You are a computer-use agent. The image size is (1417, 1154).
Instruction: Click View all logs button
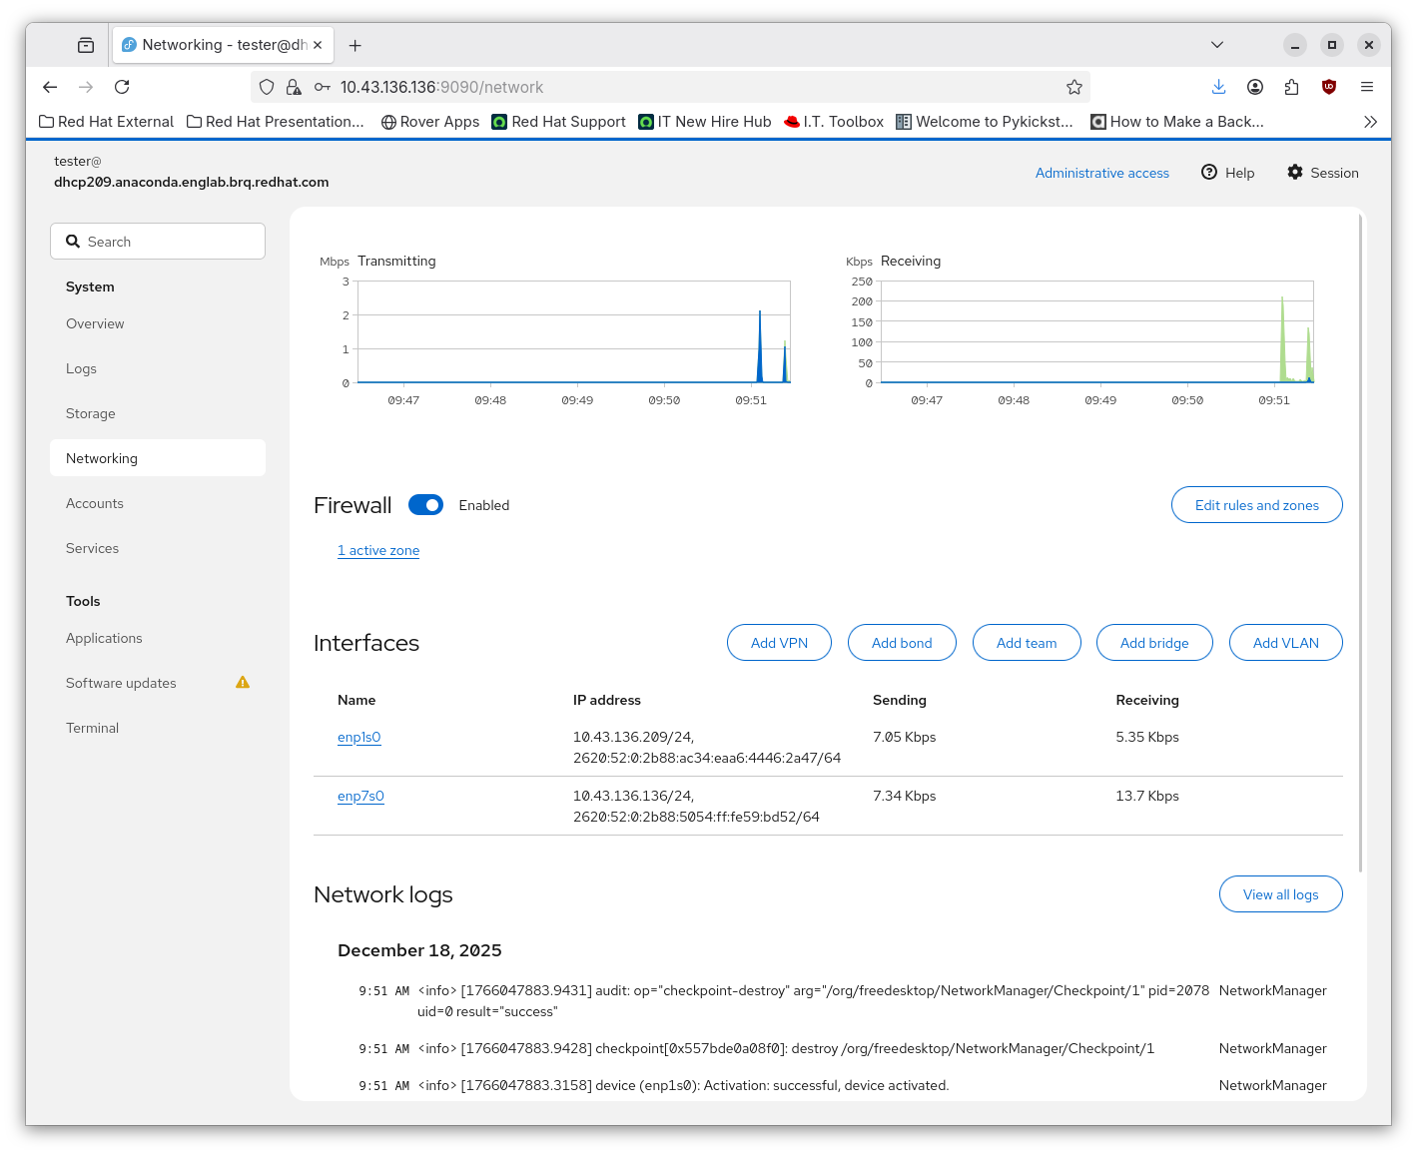1280,894
